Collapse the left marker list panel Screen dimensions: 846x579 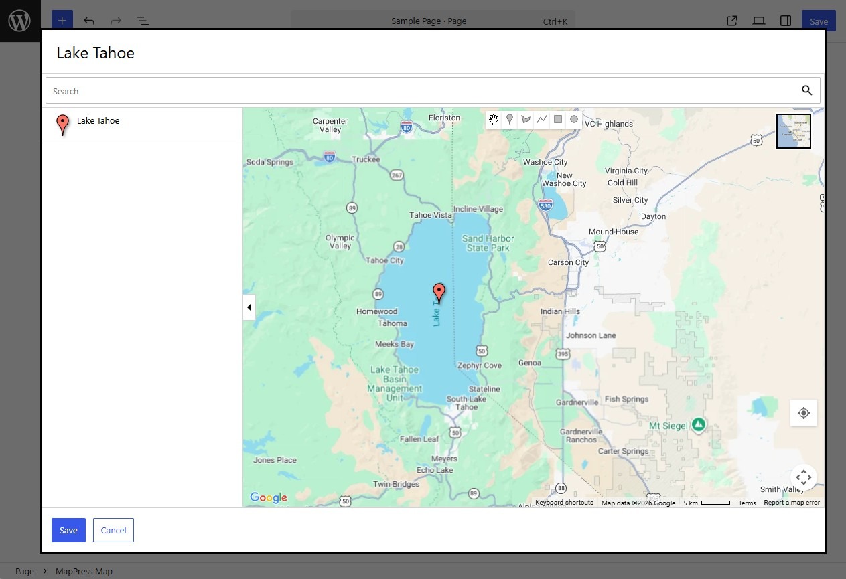249,307
